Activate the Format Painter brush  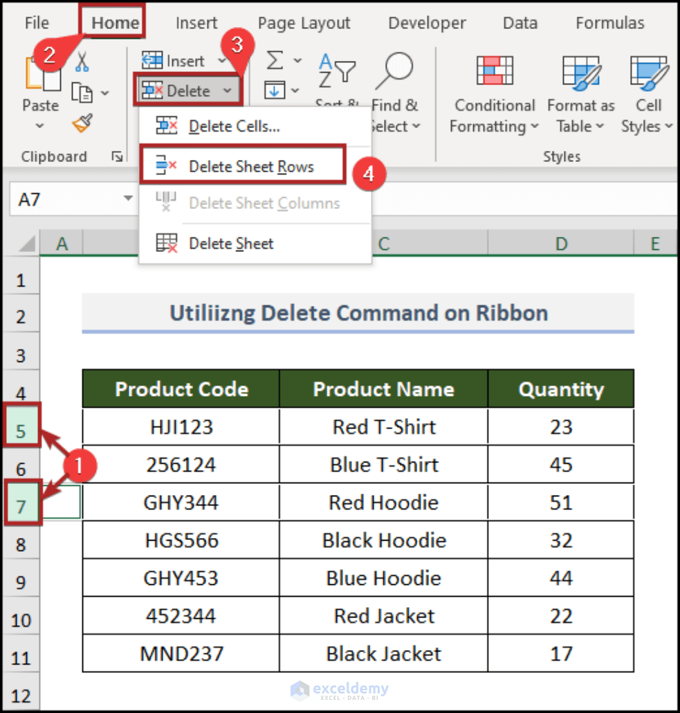coord(81,123)
